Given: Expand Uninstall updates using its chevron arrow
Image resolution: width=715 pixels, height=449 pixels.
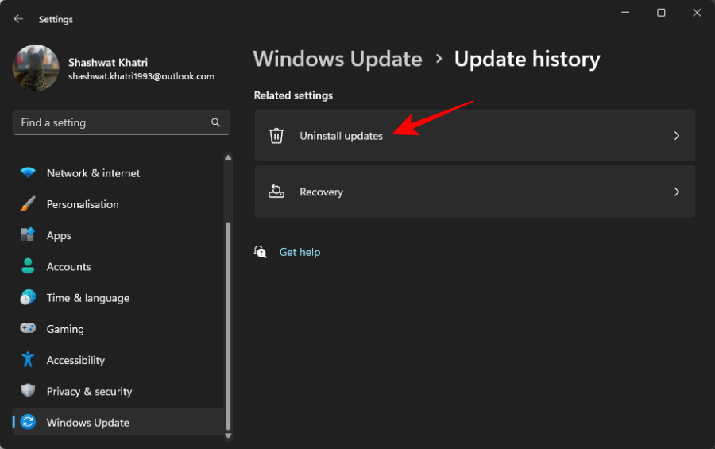Looking at the screenshot, I should 677,136.
